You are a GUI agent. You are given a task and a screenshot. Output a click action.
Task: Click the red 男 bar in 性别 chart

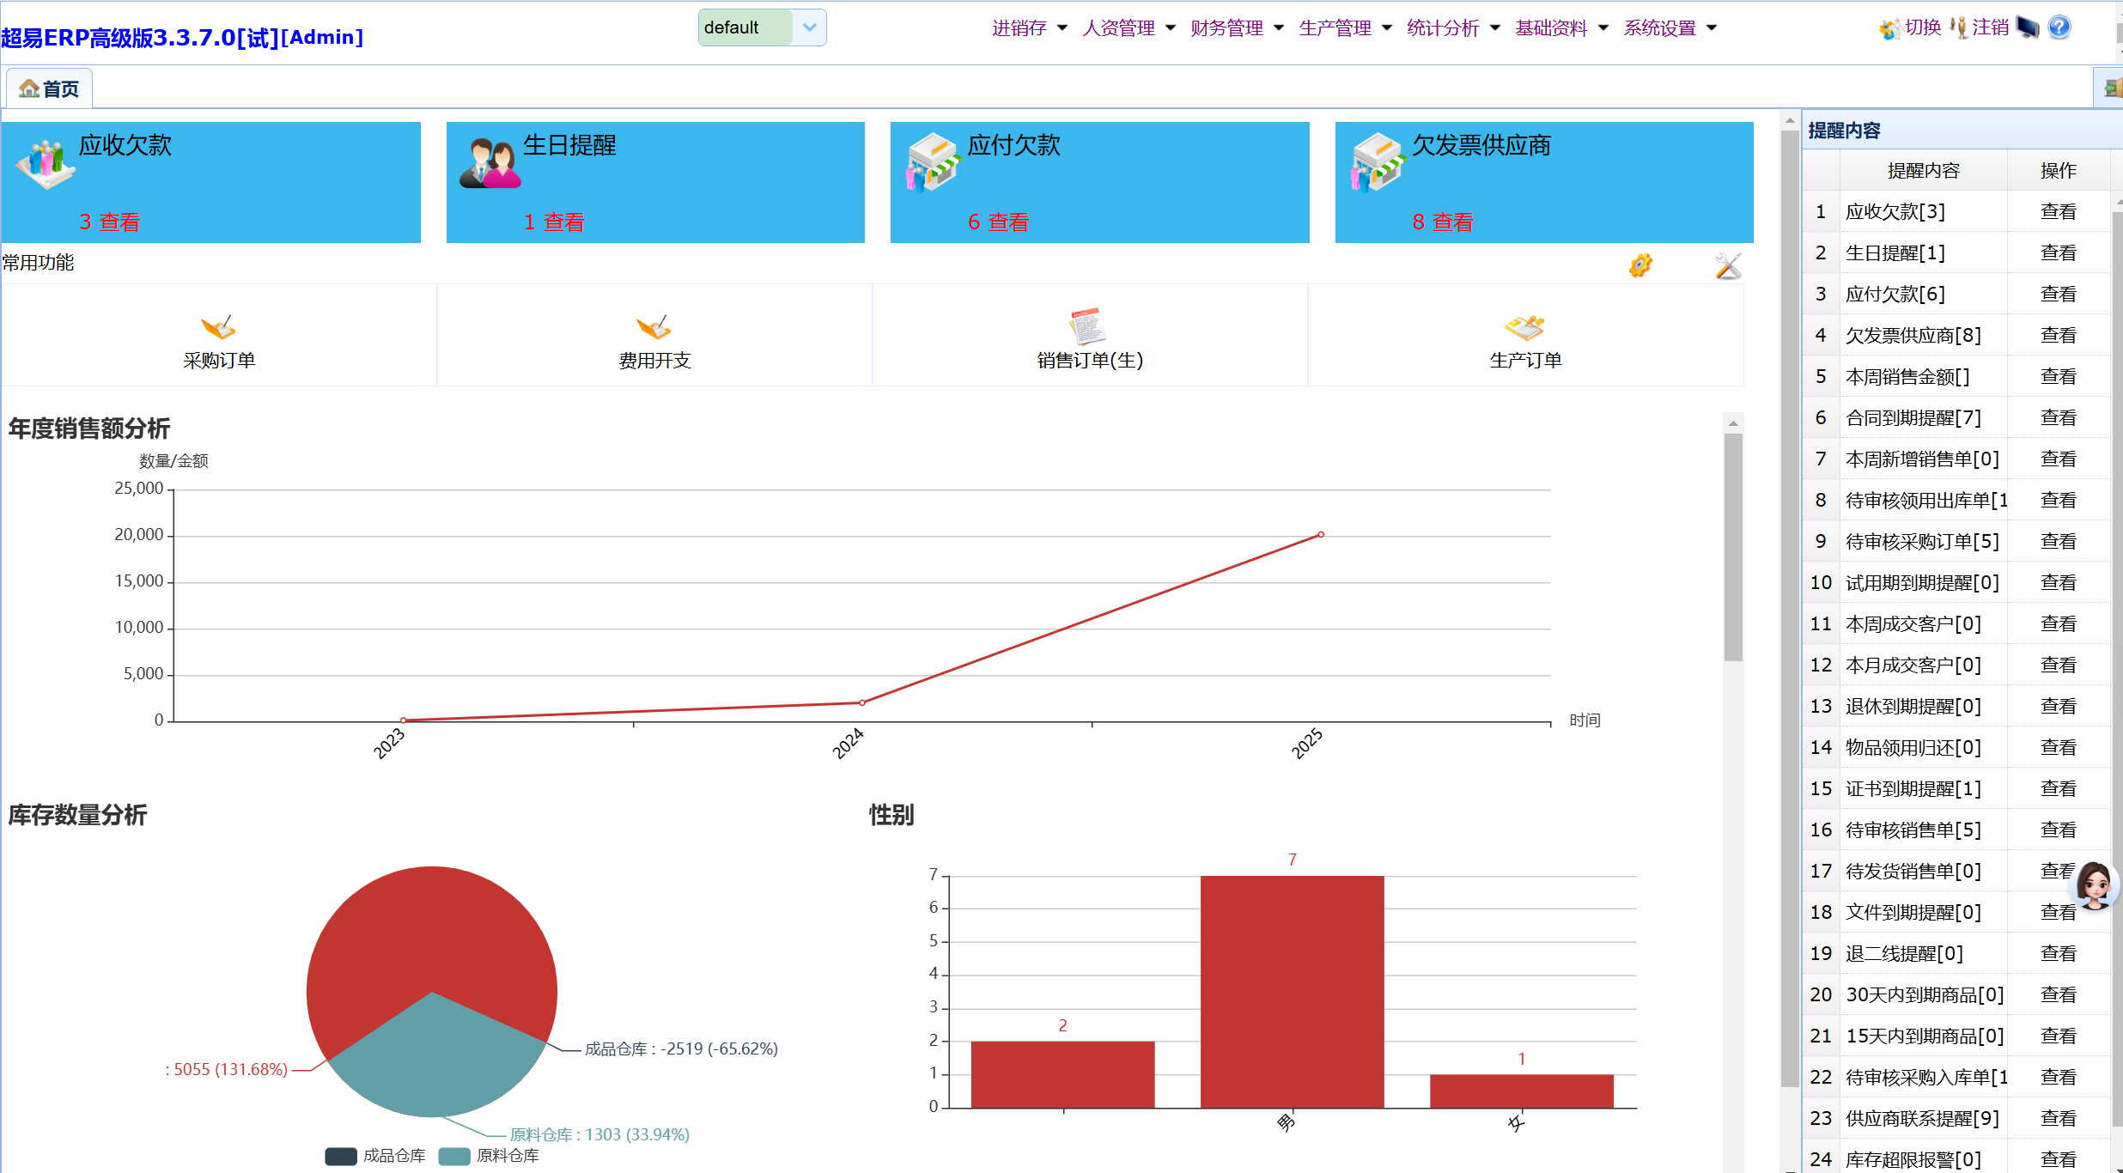pyautogui.click(x=1292, y=991)
